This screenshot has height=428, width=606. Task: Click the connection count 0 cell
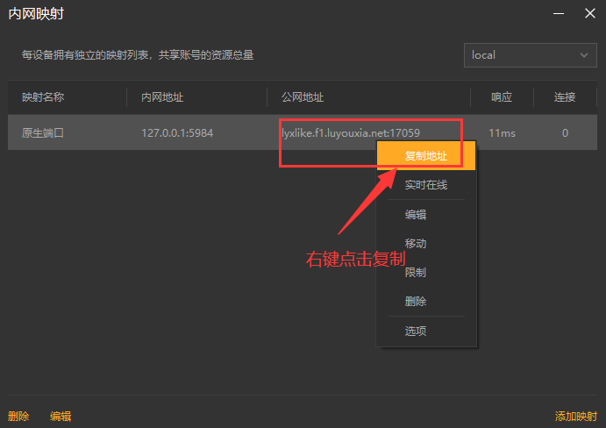pyautogui.click(x=565, y=133)
